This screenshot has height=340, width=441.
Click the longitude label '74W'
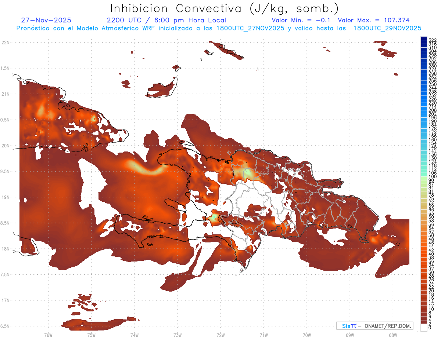click(134, 335)
